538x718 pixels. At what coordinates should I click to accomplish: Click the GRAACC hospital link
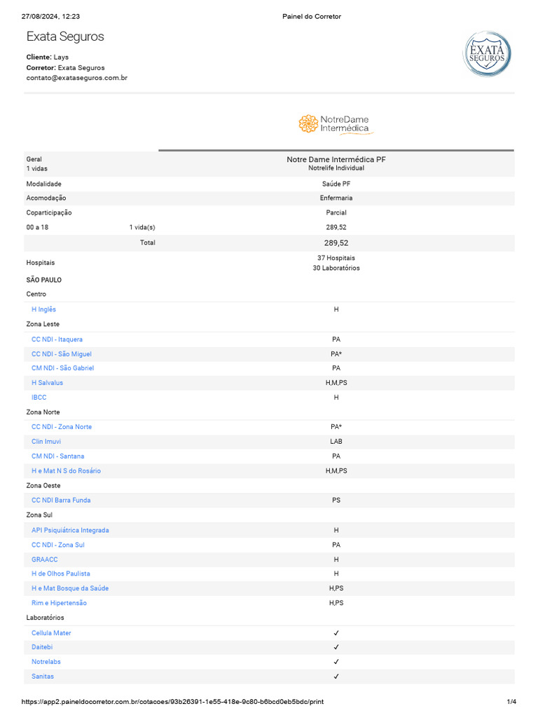point(45,560)
